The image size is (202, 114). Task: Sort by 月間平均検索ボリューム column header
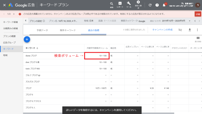[97, 48]
